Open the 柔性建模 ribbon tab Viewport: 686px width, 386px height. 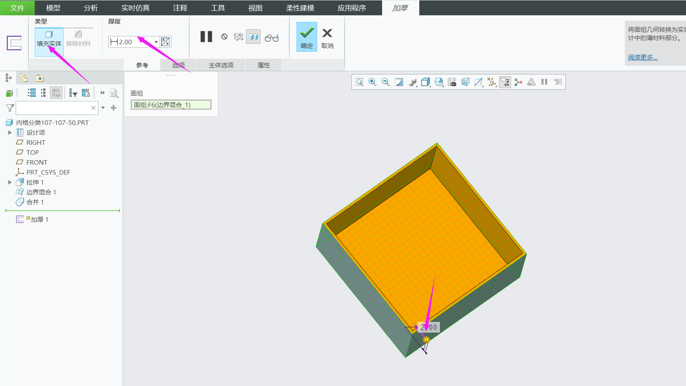[x=300, y=8]
